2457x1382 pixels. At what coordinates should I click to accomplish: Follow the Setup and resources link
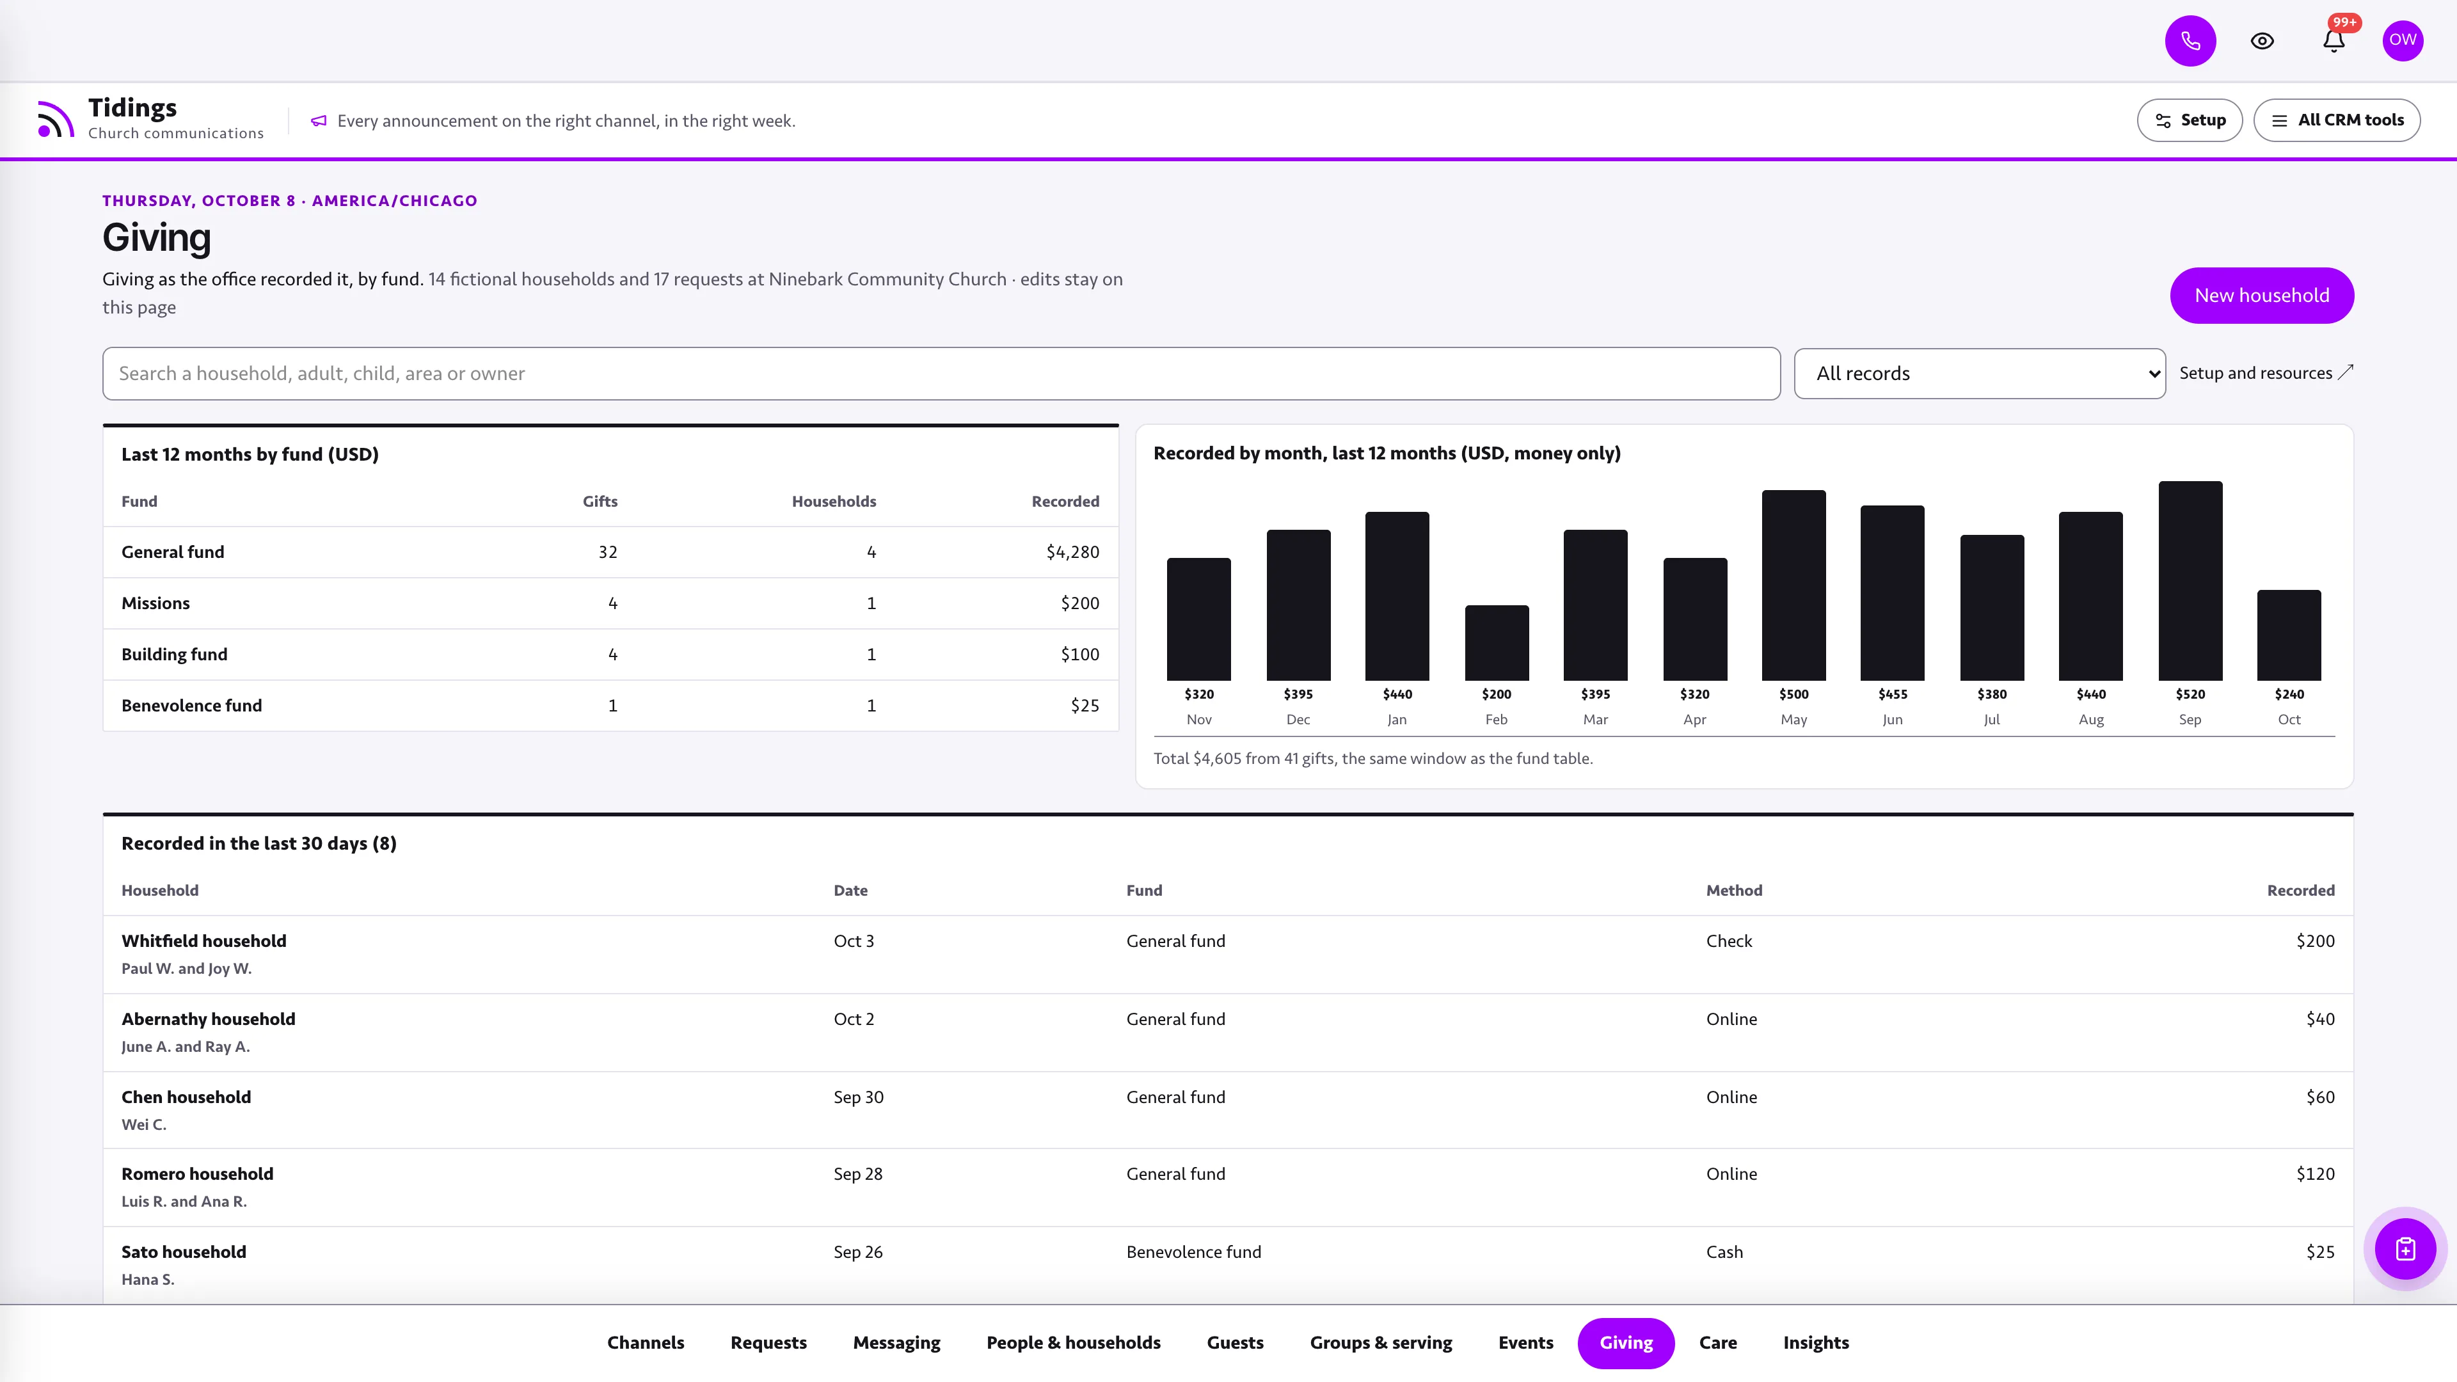click(x=2265, y=373)
